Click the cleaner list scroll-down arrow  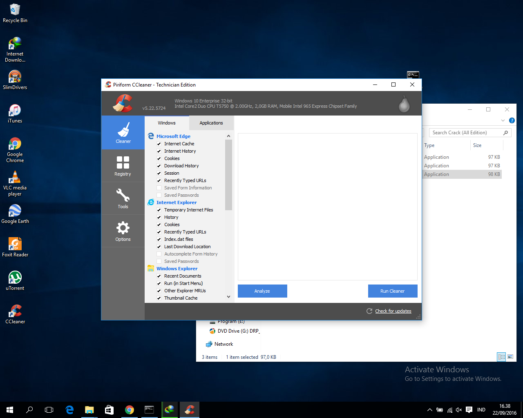[x=228, y=297]
